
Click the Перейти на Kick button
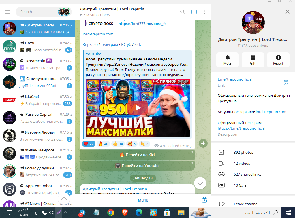click(137, 155)
